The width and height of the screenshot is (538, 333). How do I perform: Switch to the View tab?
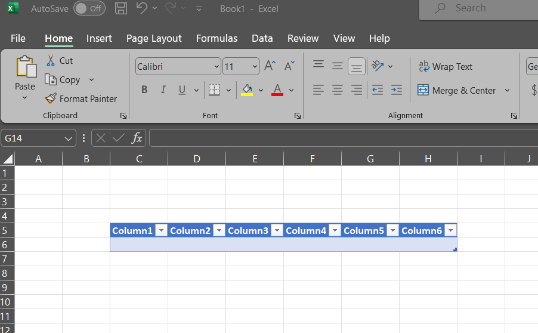pyautogui.click(x=344, y=38)
